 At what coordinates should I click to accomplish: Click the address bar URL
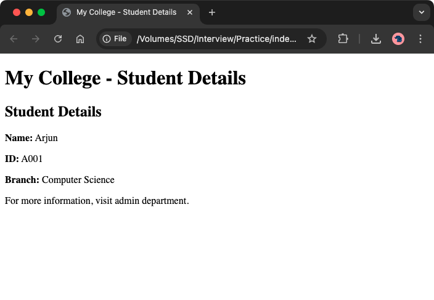[x=216, y=39]
